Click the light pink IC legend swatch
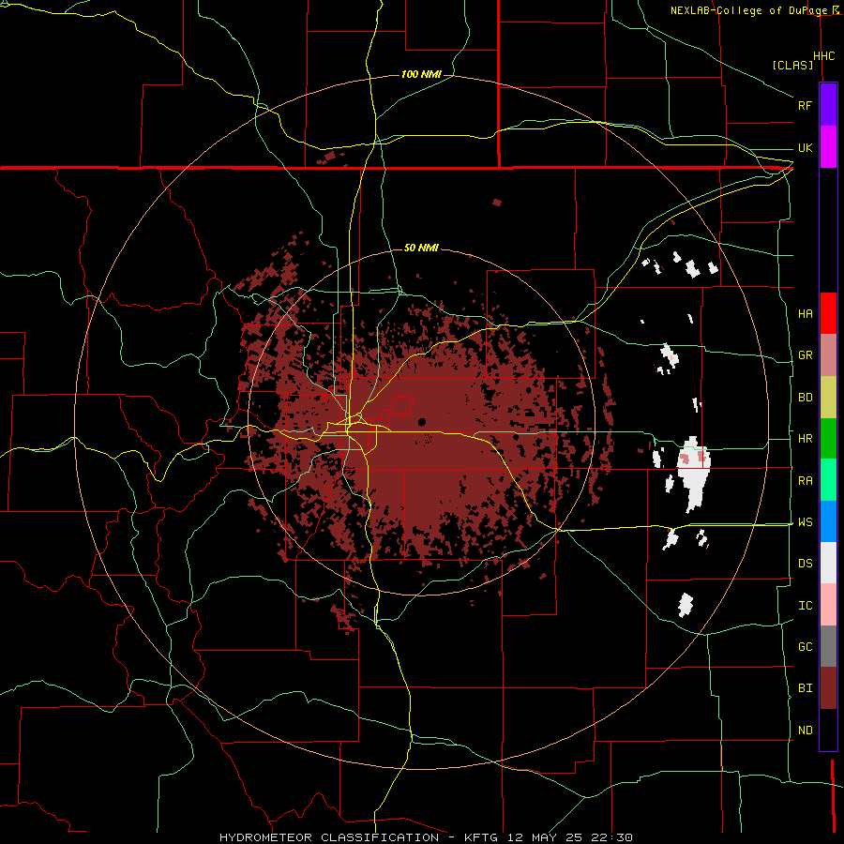This screenshot has height=844, width=844. coord(828,605)
